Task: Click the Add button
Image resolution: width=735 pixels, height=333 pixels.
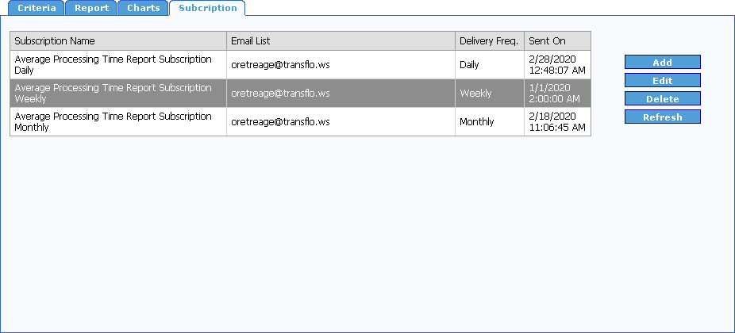Action: [662, 63]
